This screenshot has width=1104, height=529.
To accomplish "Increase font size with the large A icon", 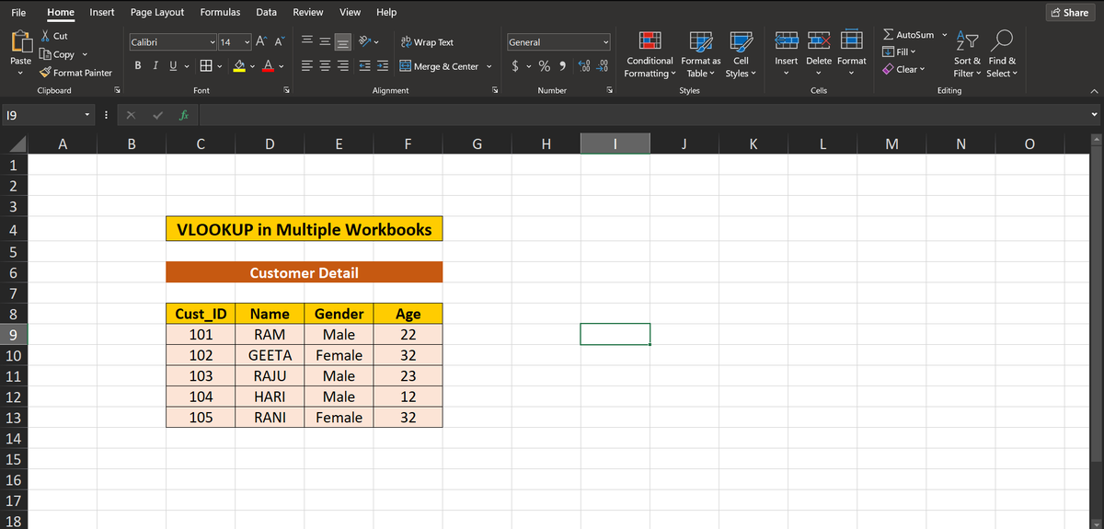I will pyautogui.click(x=261, y=42).
